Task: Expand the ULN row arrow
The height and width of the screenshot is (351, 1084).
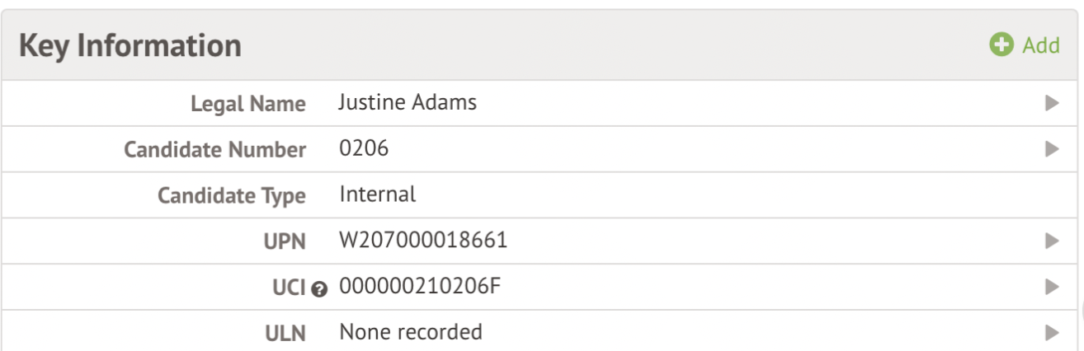Action: click(x=1052, y=333)
